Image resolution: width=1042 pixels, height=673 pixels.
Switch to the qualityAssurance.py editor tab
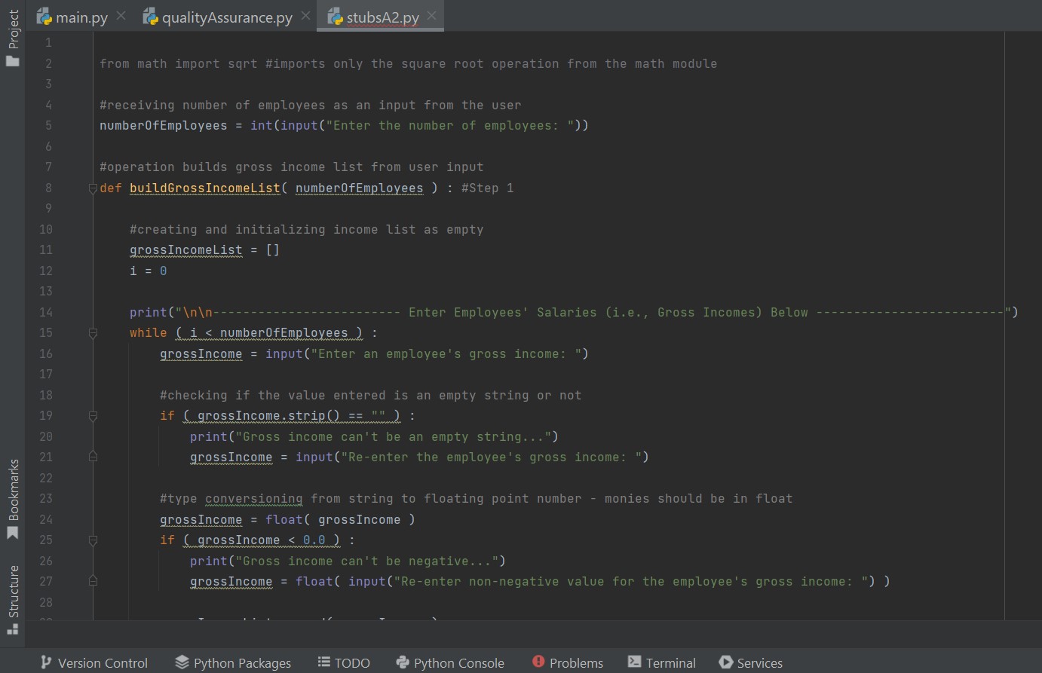click(x=217, y=17)
